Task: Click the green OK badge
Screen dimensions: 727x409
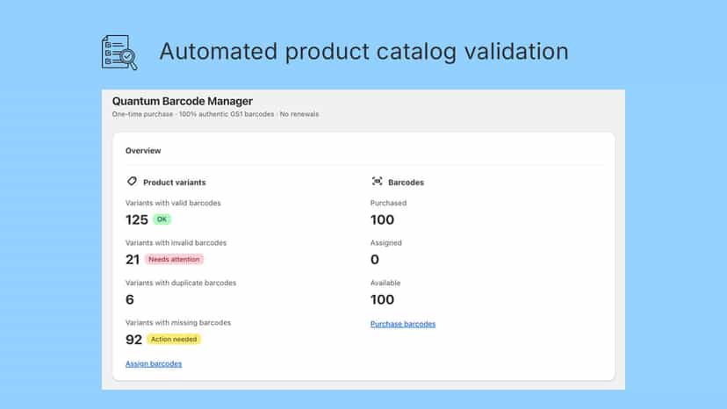Action: pyautogui.click(x=162, y=219)
